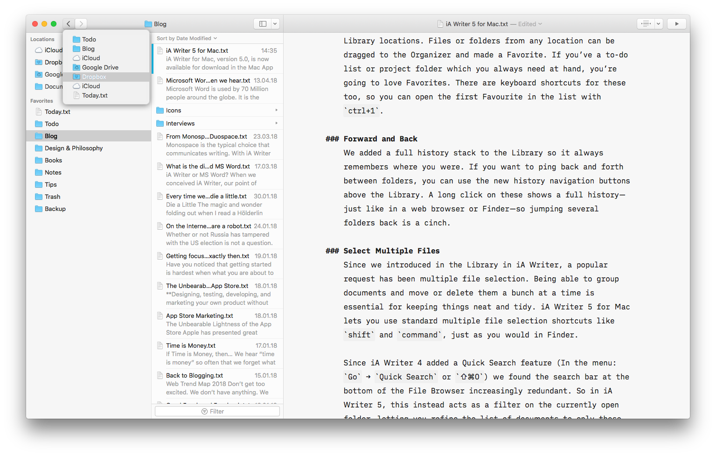716x456 pixels.
Task: Open On the Interne...are a robot.txt
Action: click(x=217, y=234)
